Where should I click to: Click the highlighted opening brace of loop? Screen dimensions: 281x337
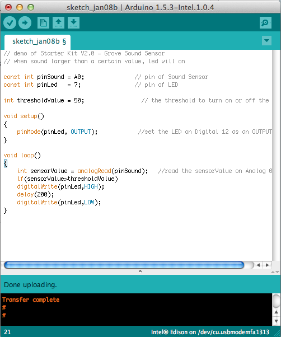tap(6, 163)
